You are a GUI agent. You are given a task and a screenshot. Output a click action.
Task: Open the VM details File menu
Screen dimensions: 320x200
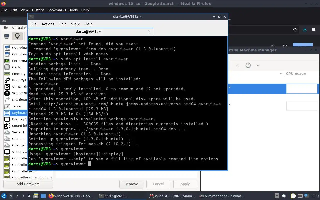pos(5,28)
